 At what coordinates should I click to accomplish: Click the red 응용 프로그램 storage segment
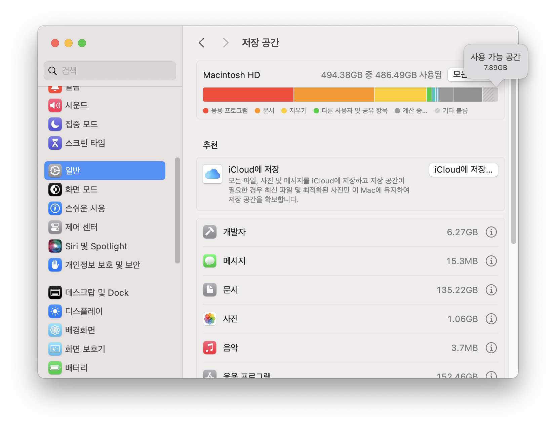tap(248, 95)
